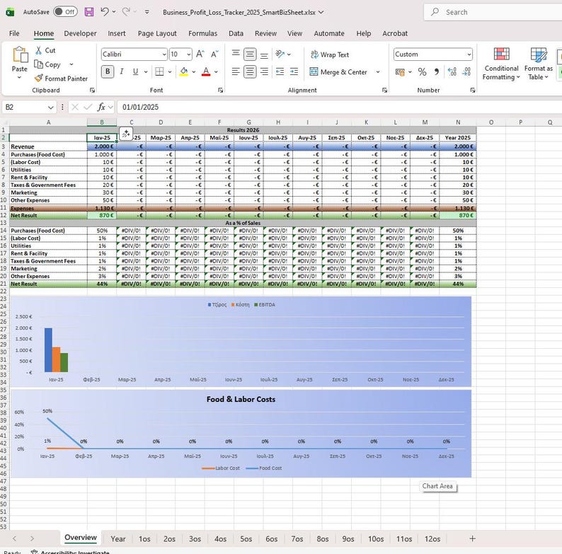Apply Percent Style format

pyautogui.click(x=423, y=72)
